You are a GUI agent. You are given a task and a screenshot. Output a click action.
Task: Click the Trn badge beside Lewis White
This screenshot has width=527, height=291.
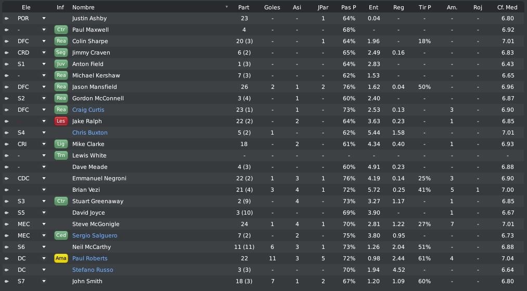coord(61,155)
